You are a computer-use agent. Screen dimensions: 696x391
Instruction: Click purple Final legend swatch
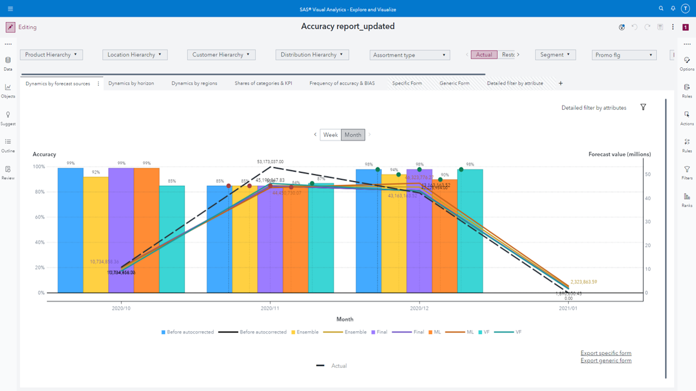point(373,332)
